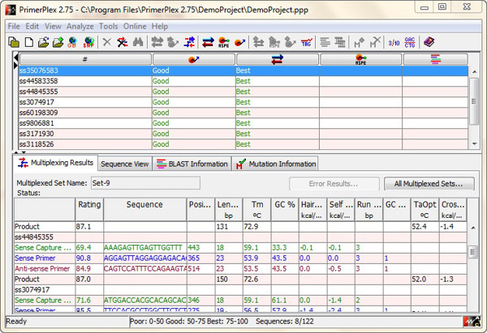
Task: Select sequence row ss9806881
Action: coord(243,123)
